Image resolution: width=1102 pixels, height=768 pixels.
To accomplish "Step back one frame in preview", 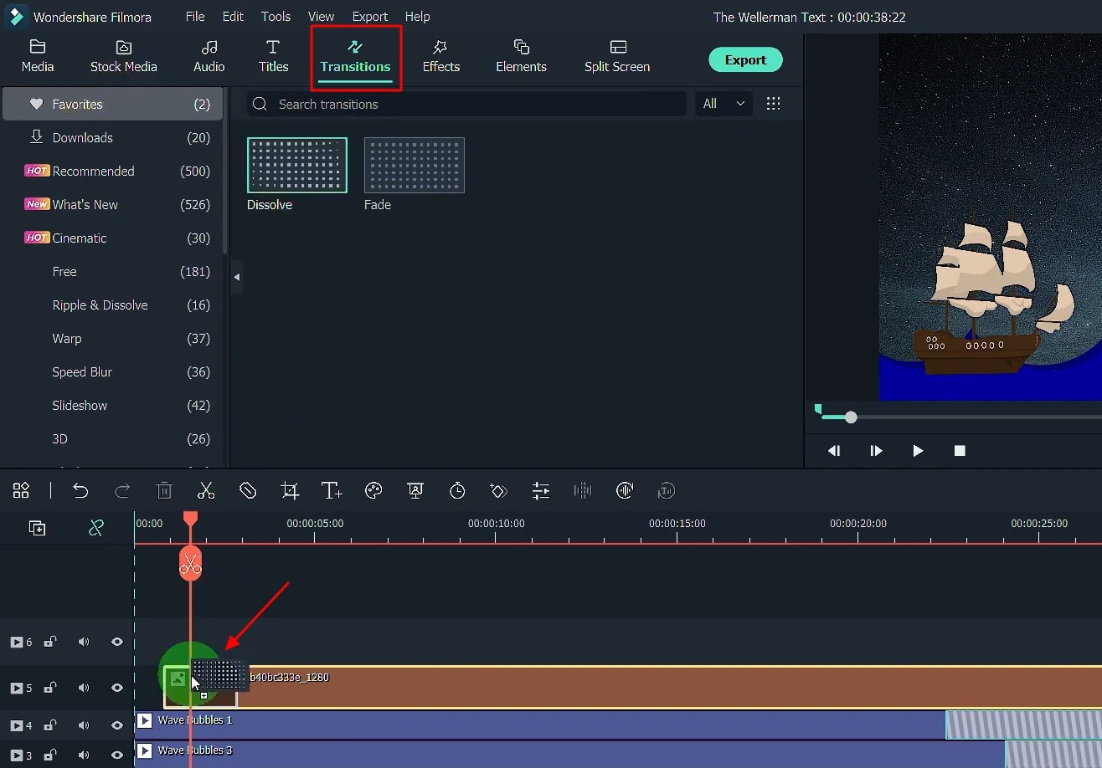I will [834, 450].
